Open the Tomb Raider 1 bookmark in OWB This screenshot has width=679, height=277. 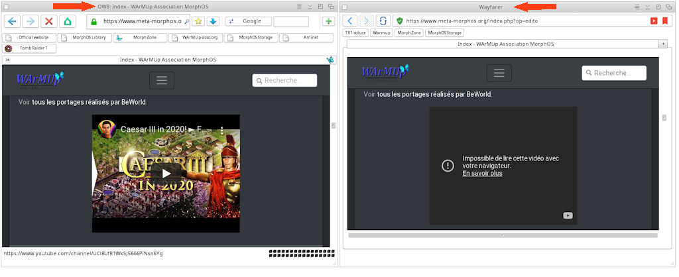[x=29, y=48]
